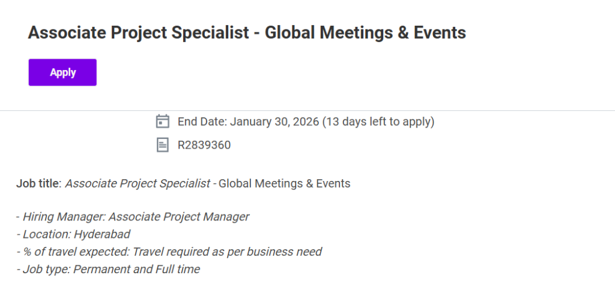The width and height of the screenshot is (615, 296).
Task: Click the requisition ID R2839360
Action: tap(204, 145)
